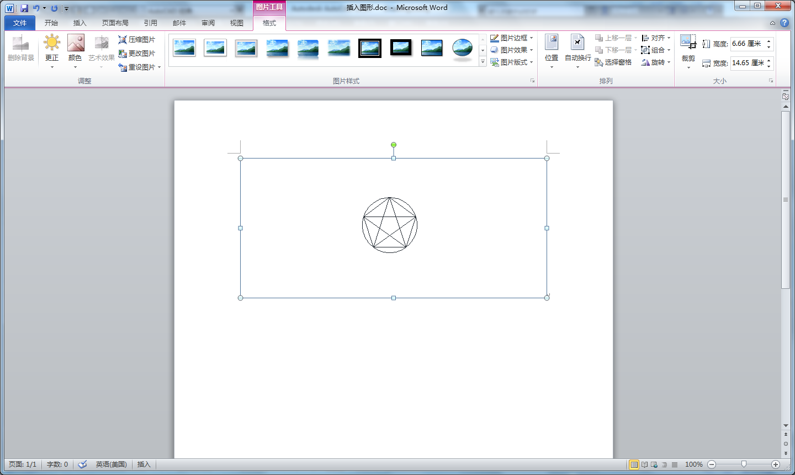Expand the 图片效果 (Picture Effects) dropdown

[x=532, y=50]
